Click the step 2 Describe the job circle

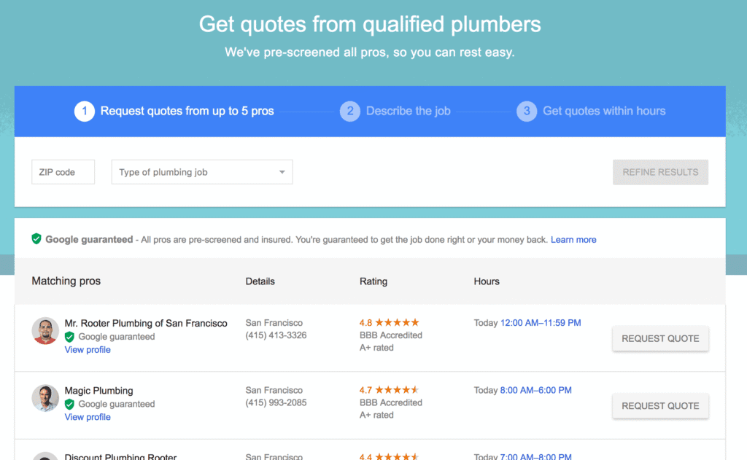pos(351,111)
